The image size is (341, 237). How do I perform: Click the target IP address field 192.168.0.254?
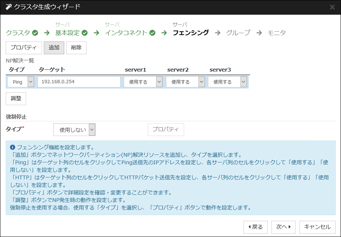tap(79, 81)
